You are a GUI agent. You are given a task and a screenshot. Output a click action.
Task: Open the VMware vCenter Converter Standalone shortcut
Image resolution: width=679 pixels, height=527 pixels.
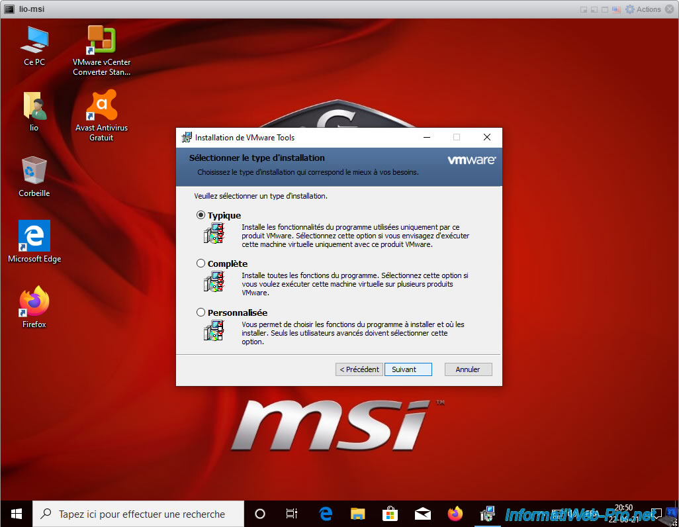tap(101, 51)
